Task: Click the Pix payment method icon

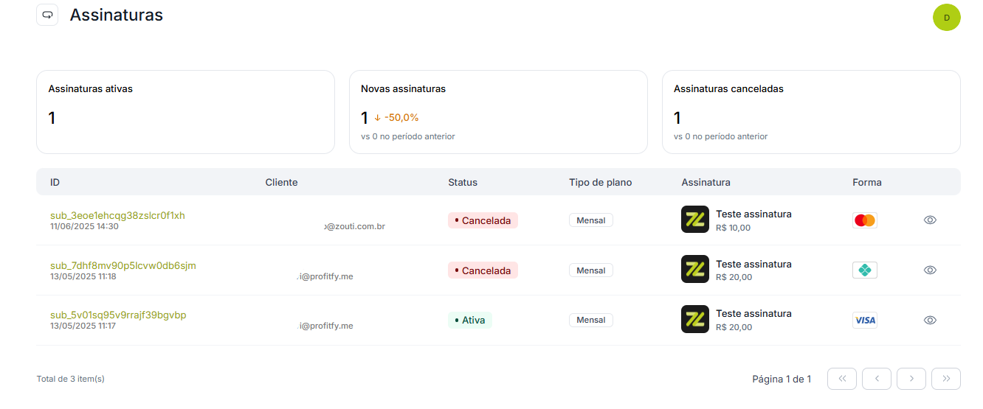Action: coord(864,270)
